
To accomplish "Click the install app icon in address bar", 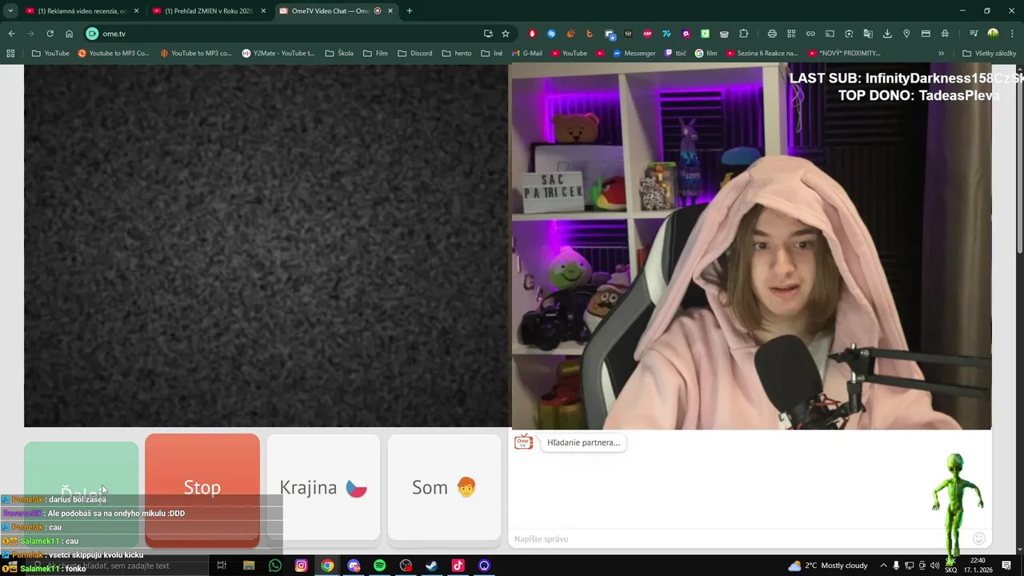I will point(488,34).
